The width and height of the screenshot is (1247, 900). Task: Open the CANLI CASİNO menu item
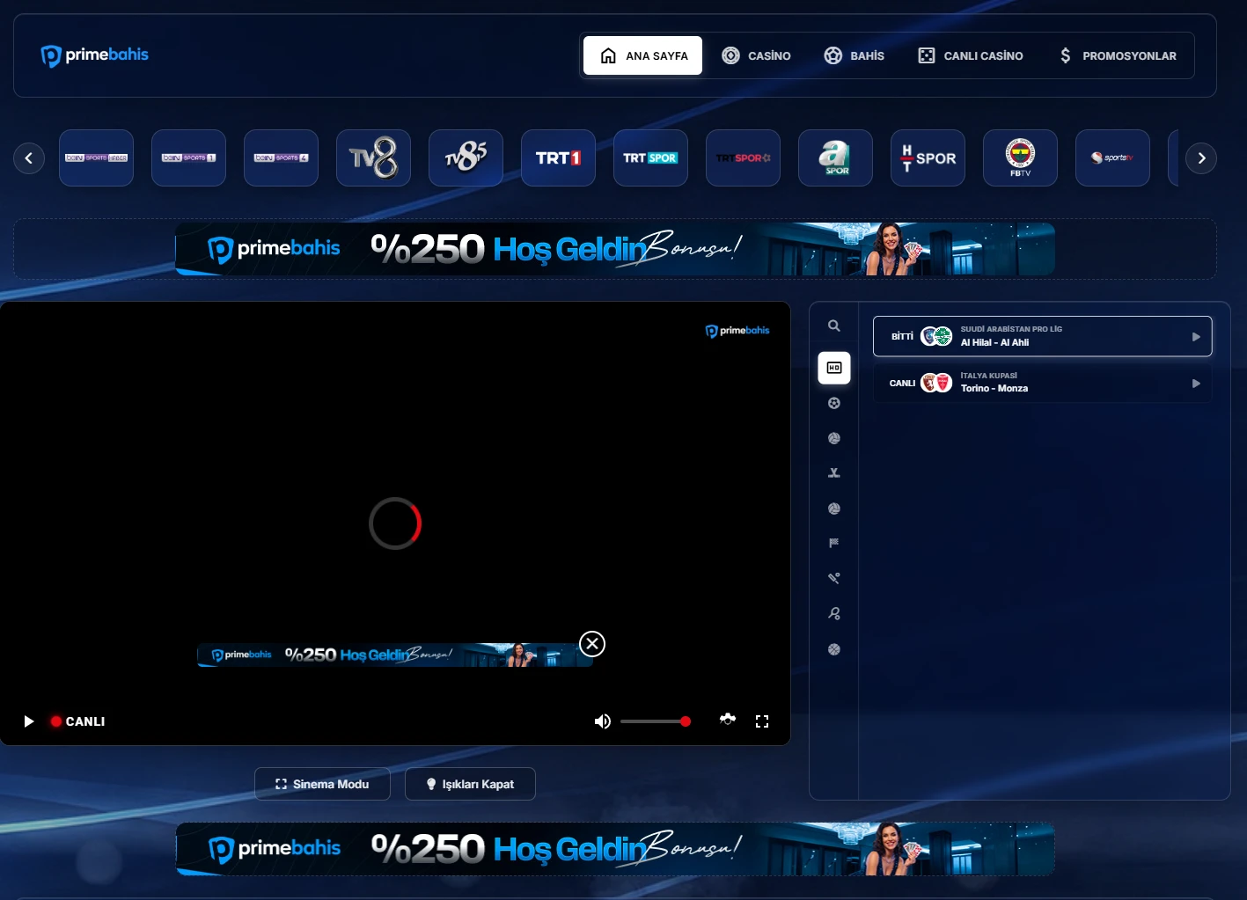point(970,55)
